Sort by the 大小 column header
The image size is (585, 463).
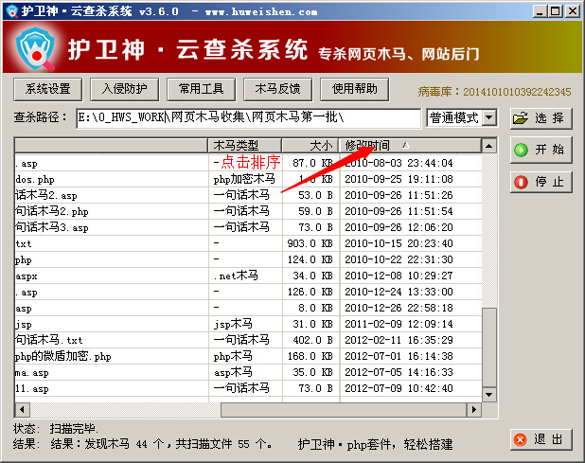(310, 146)
